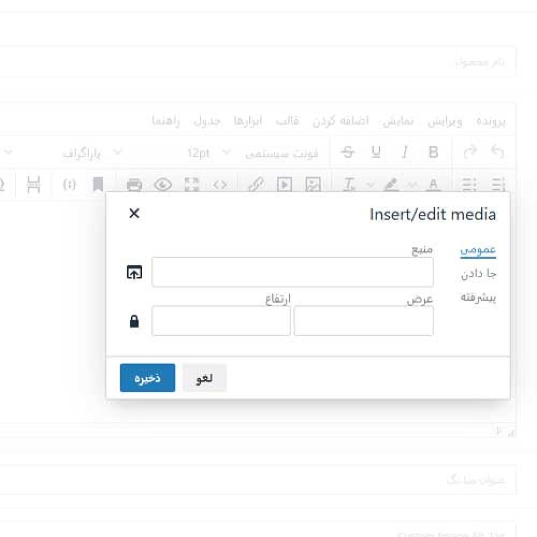Open the 12pt font size dropdown
This screenshot has height=537, width=537.
coord(208,153)
